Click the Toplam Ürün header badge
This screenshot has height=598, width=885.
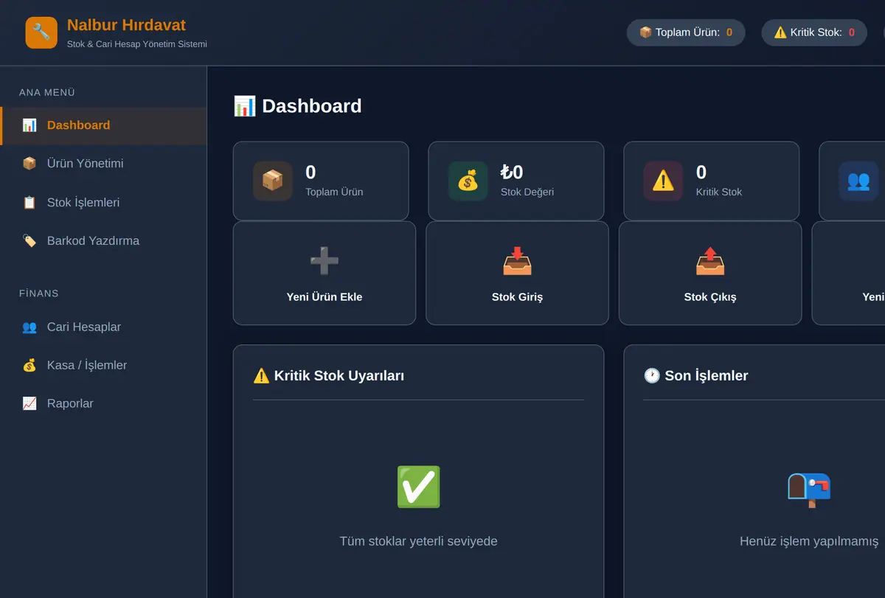click(686, 32)
